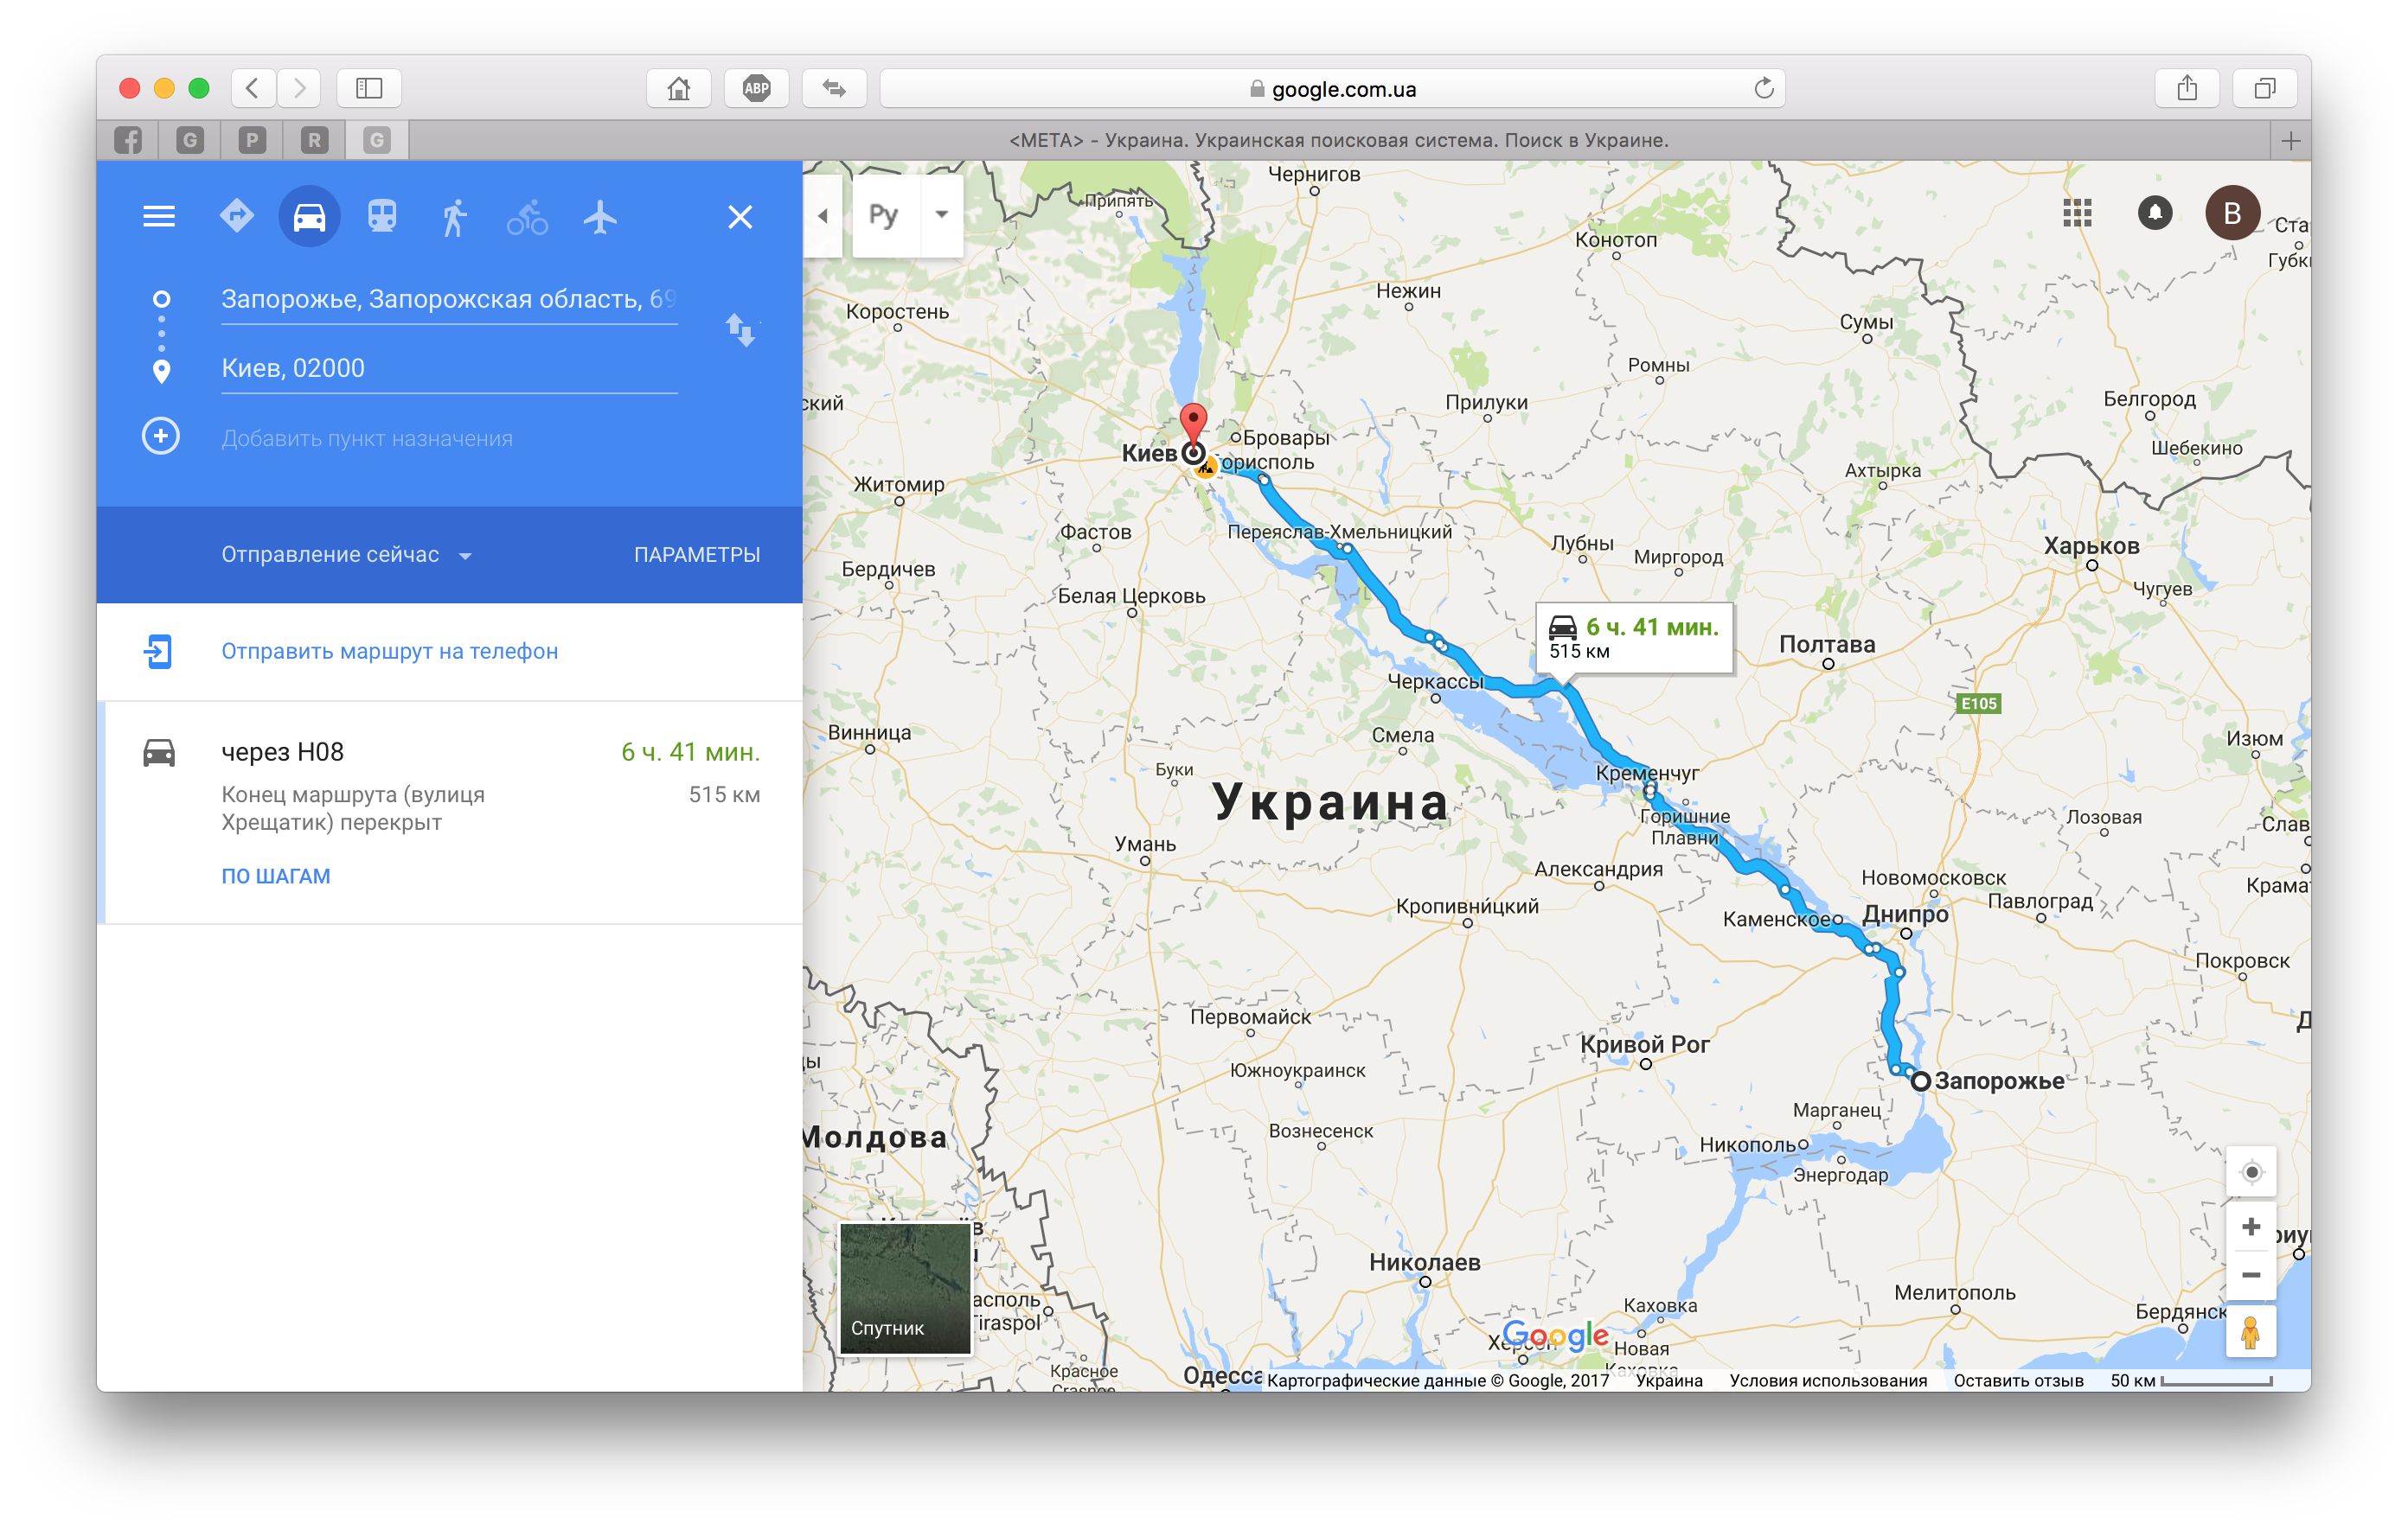Zoom out the map

click(x=2251, y=1275)
